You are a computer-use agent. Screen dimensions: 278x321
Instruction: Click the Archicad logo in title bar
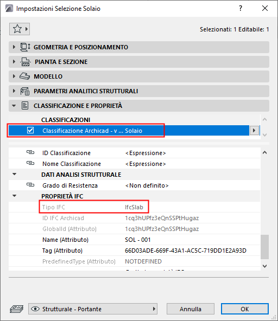(x=9, y=9)
